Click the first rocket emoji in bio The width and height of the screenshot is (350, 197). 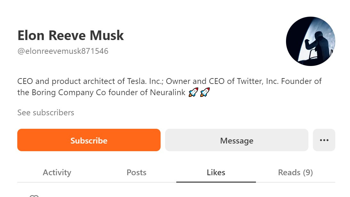(x=193, y=92)
